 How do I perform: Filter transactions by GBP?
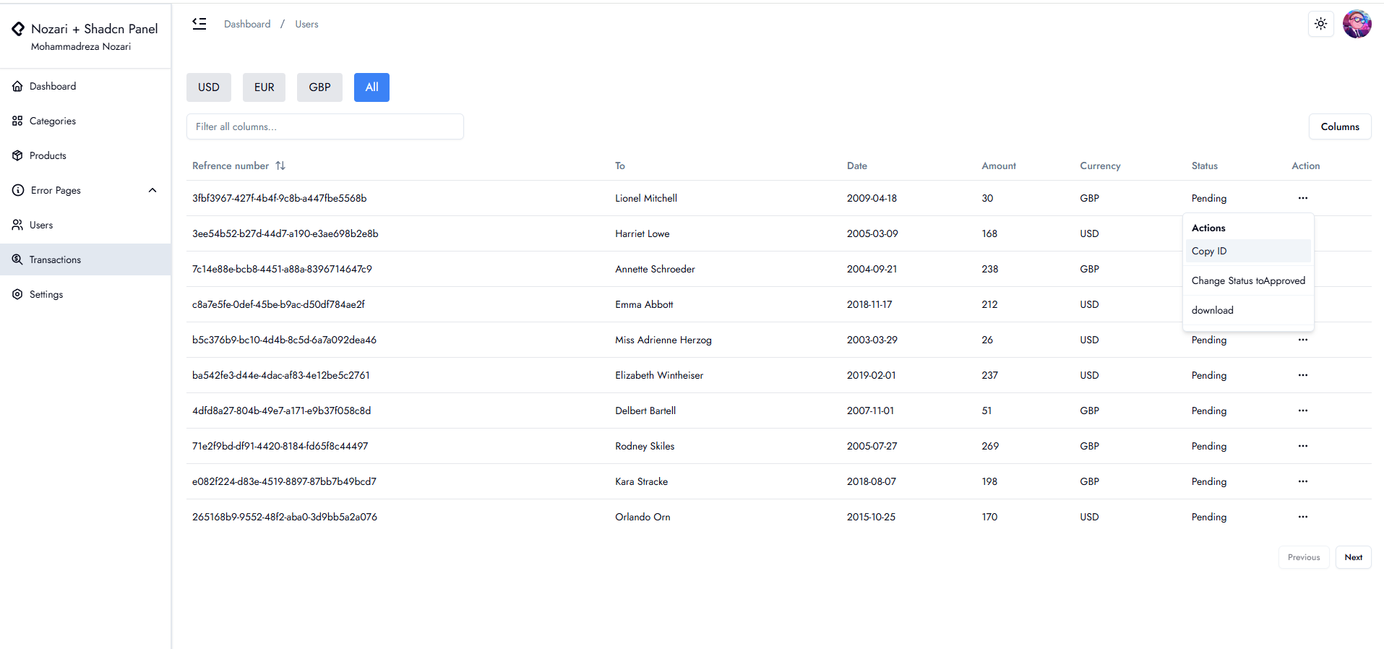[320, 87]
